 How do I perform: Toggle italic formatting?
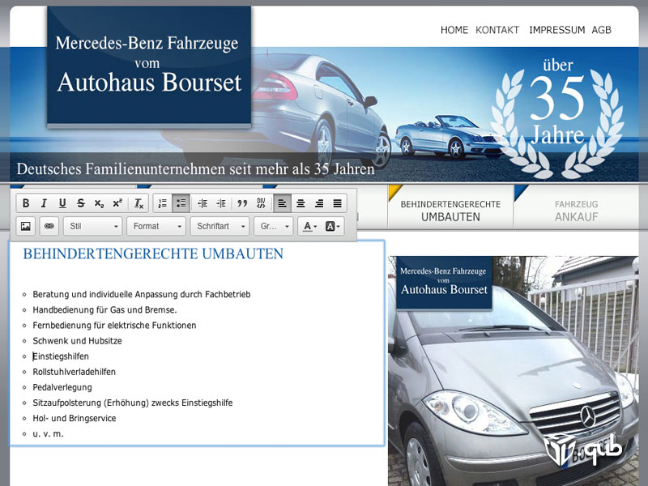(x=44, y=203)
